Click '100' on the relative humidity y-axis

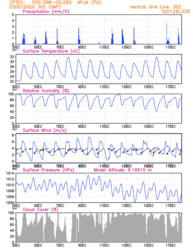pyautogui.click(x=11, y=94)
